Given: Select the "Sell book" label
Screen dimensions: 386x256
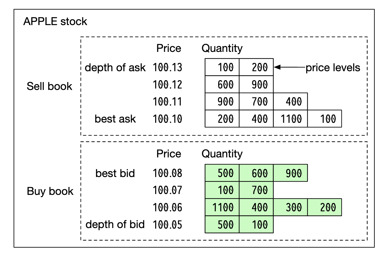Looking at the screenshot, I should tap(49, 86).
